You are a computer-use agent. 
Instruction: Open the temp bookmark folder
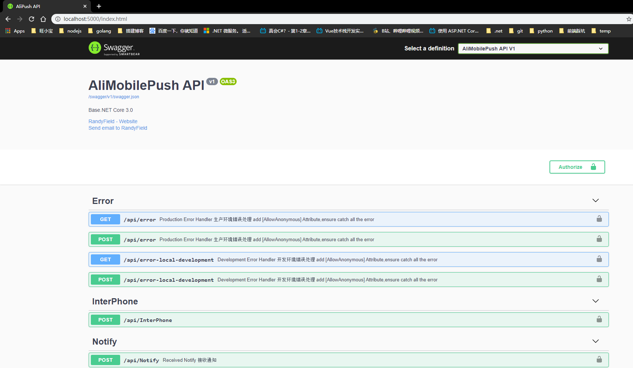(601, 31)
